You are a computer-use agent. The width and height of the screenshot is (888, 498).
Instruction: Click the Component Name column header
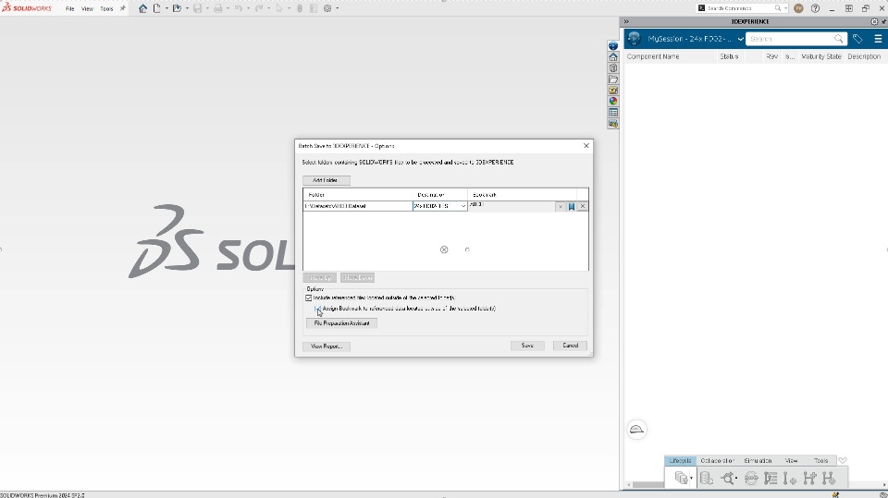click(653, 56)
